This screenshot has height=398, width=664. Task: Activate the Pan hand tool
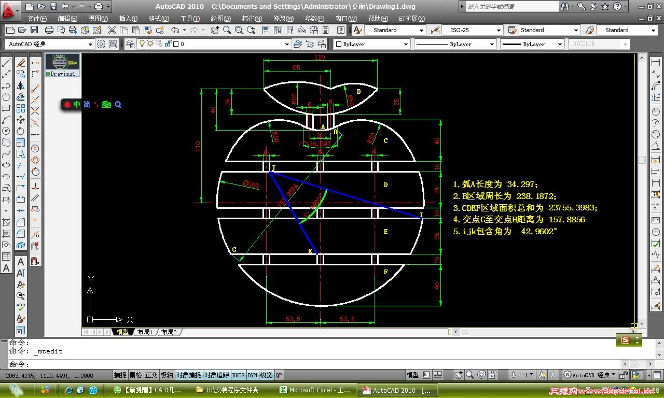coord(215,30)
